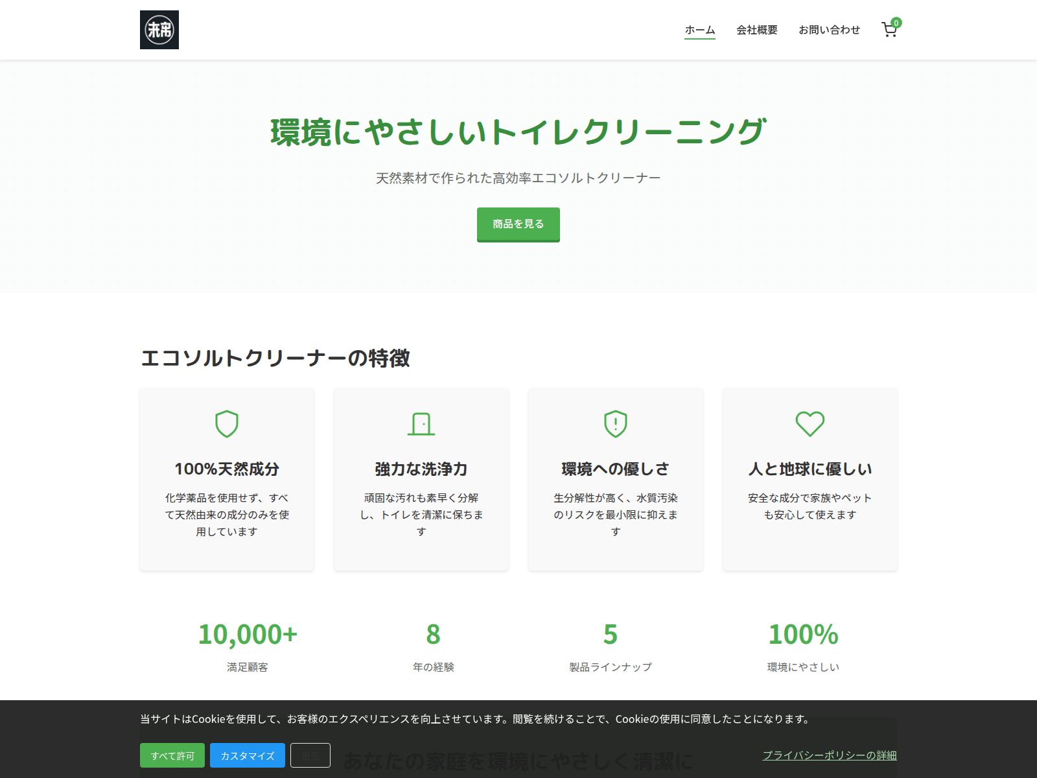Click the 人と地球に優しい card title

(x=810, y=469)
